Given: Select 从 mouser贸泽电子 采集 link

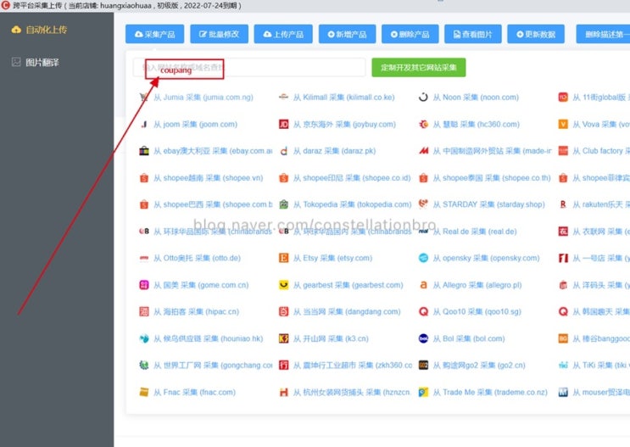Looking at the screenshot, I should (601, 393).
